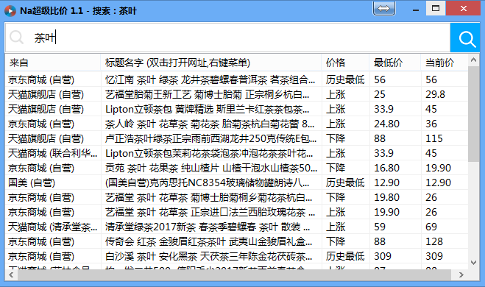Click 历史最低 status in the 白沙溪 row
Viewport: 485px width, 287px height.
pos(345,256)
